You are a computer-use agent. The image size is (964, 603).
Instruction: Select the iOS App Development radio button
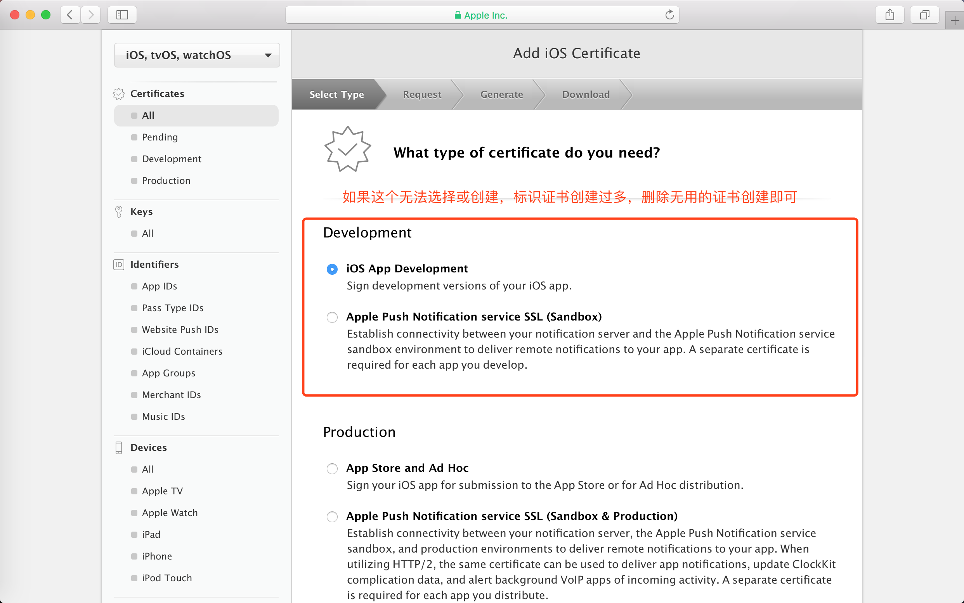coord(332,269)
